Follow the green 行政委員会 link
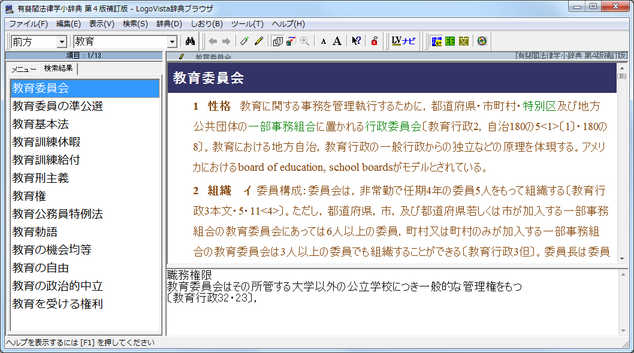634x353 pixels. 393,126
